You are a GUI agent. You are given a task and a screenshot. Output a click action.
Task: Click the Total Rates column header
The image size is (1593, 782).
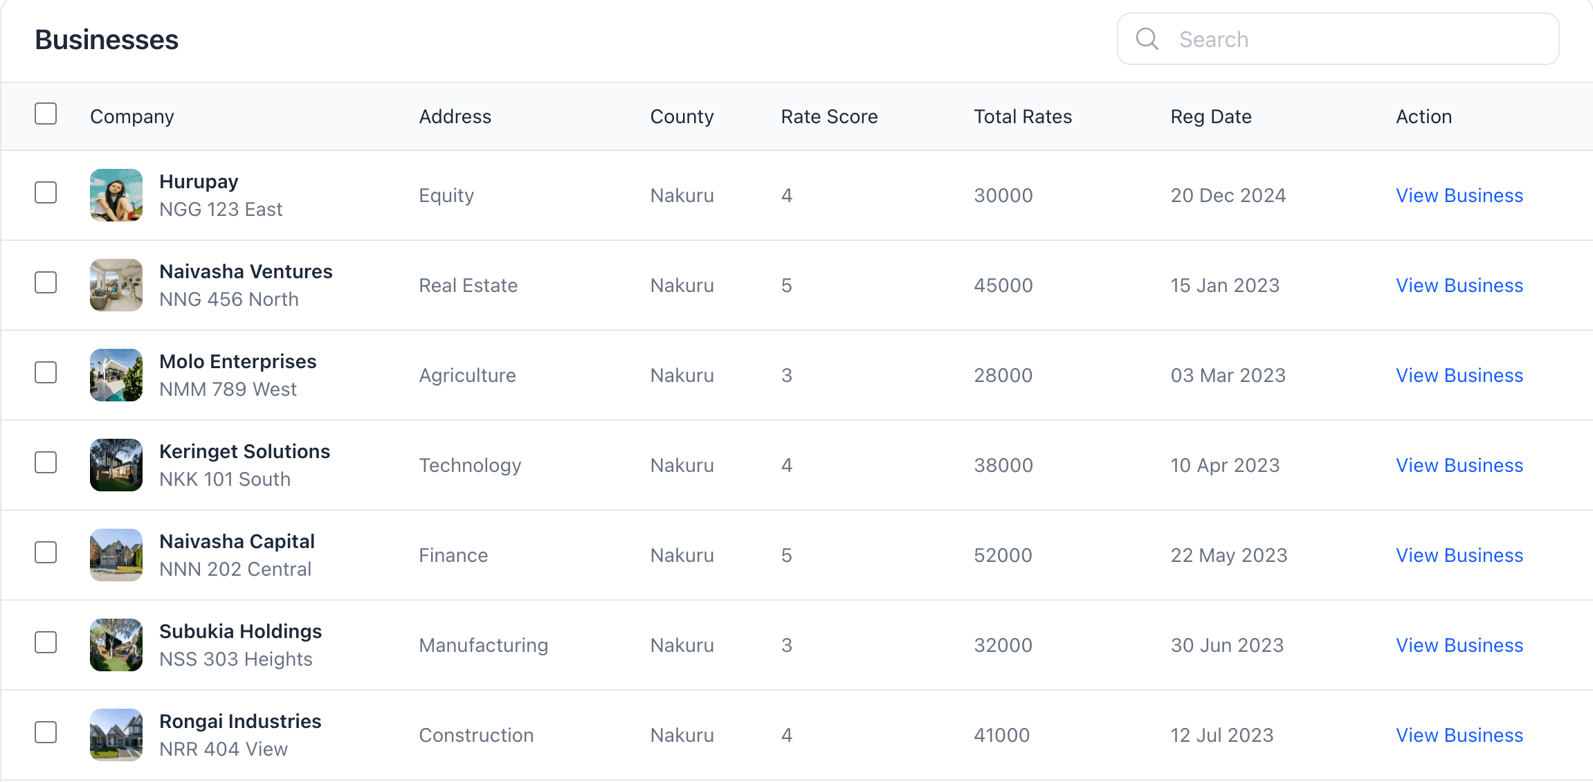[1023, 116]
